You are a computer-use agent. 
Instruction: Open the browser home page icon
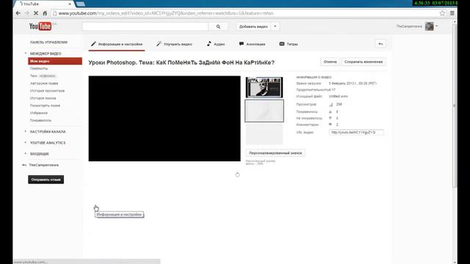pyautogui.click(x=45, y=13)
